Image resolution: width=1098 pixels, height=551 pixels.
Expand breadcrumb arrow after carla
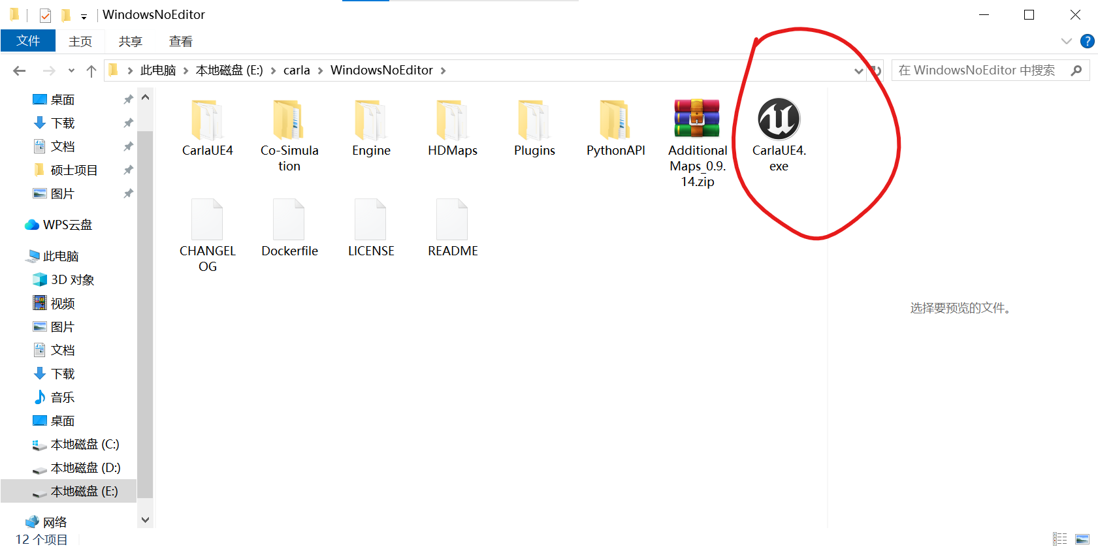pos(320,71)
